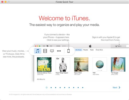Open the Mutineers album cover

44,64
